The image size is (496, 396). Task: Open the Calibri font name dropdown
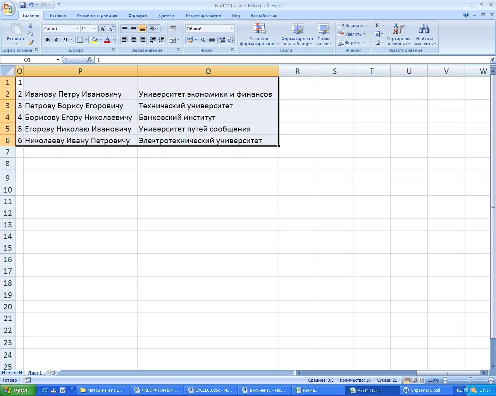pos(77,29)
